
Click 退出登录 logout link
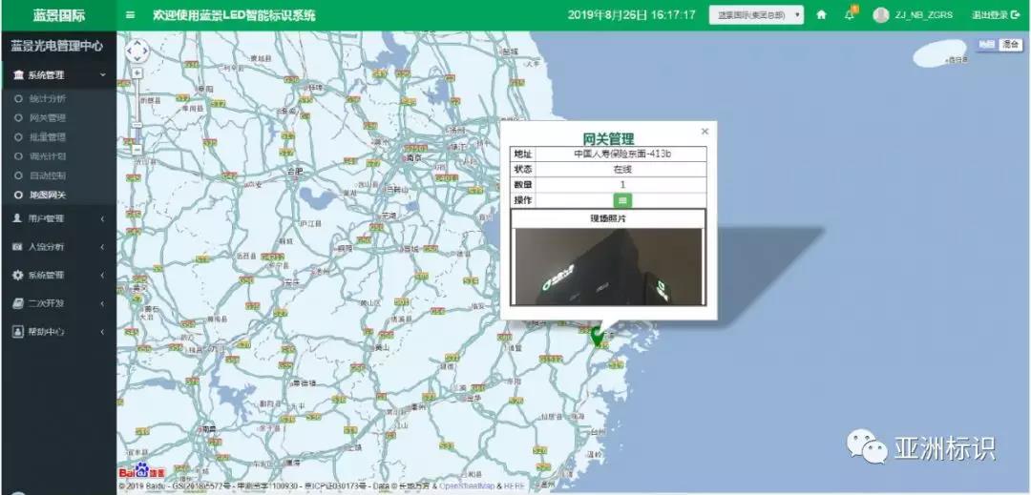click(995, 14)
